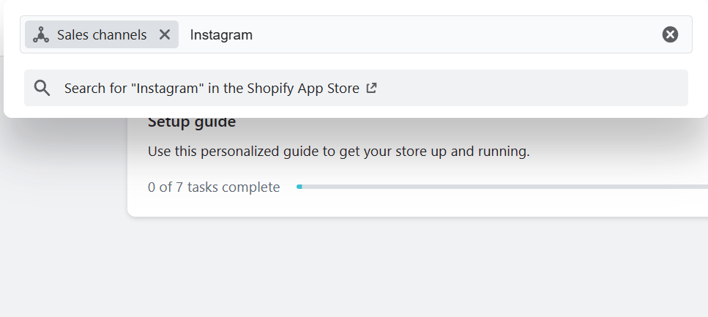Screen dimensions: 708x317
Task: Clear the search text with circular X
Action: tap(670, 34)
